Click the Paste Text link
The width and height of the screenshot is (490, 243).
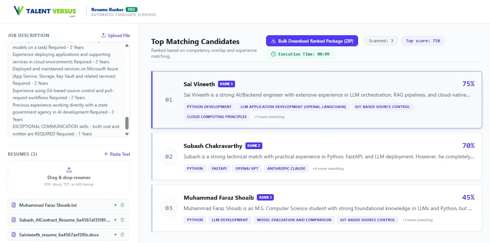pyautogui.click(x=117, y=154)
